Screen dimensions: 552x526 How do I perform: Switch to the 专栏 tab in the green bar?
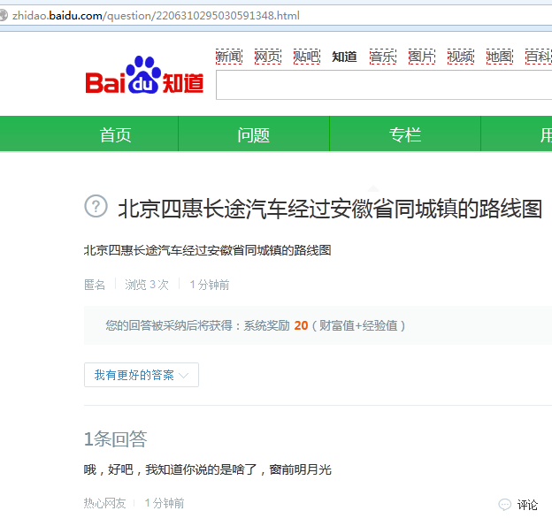click(x=405, y=134)
